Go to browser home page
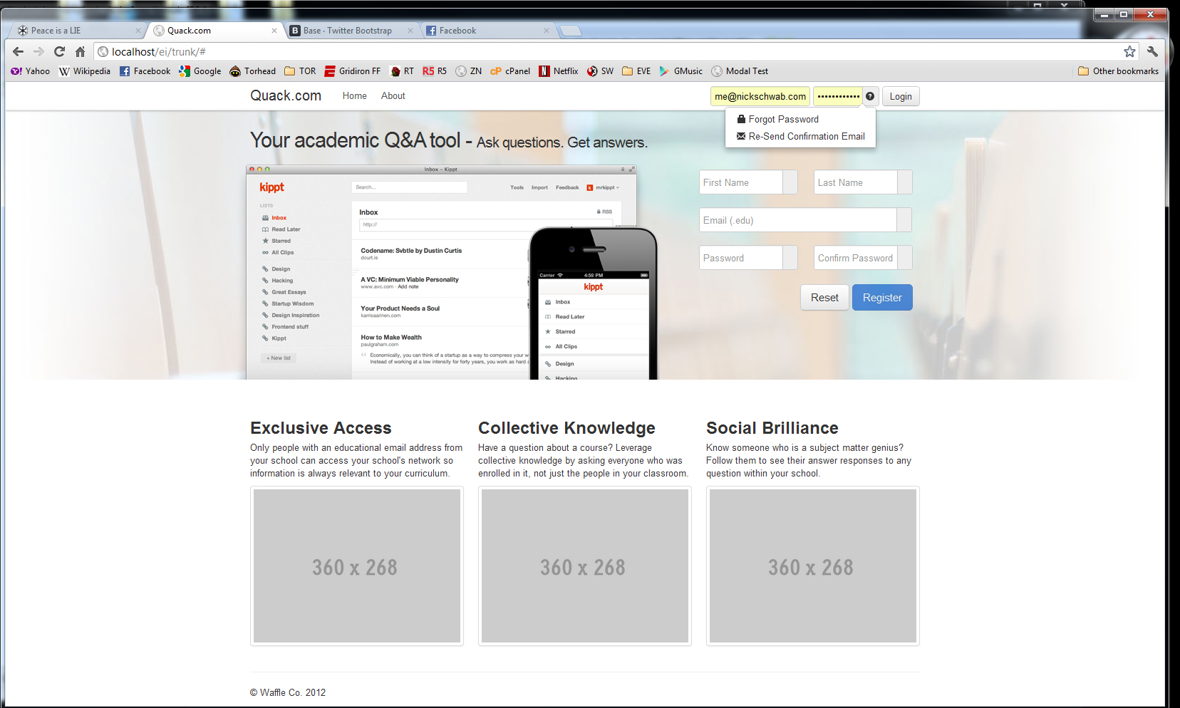The image size is (1180, 708). 80,51
